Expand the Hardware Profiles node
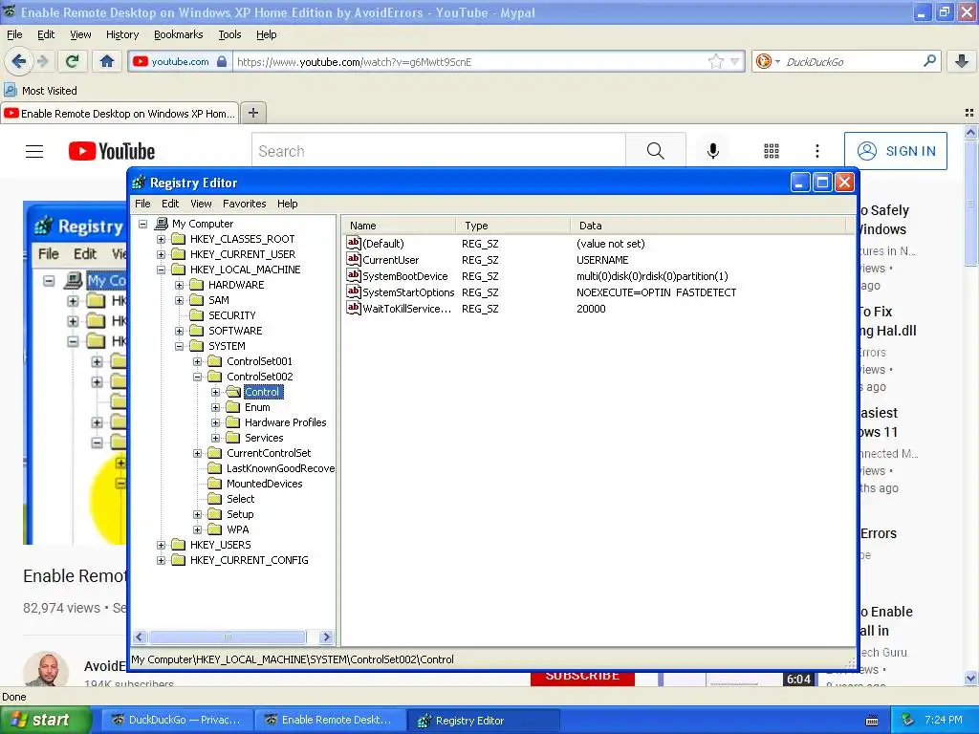This screenshot has height=734, width=979. (x=215, y=422)
